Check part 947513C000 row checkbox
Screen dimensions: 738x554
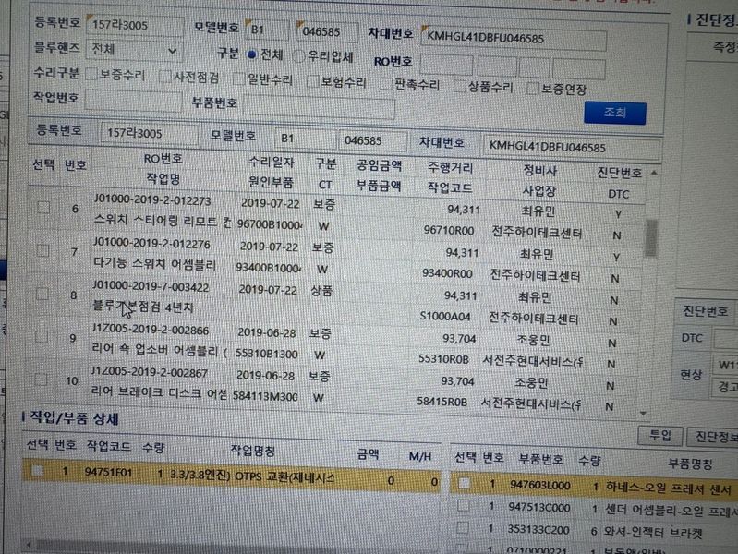click(x=463, y=505)
